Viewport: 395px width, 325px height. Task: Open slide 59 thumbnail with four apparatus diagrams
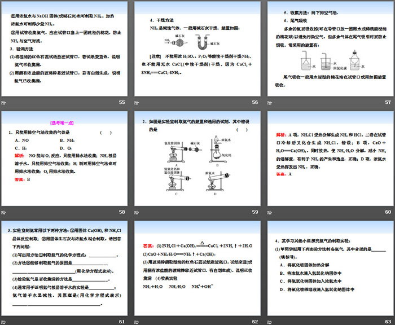(x=196, y=158)
